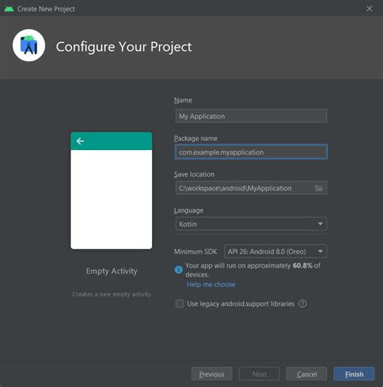Focus the Name field containing My Application
Viewport: 383px width, 387px height.
[x=251, y=116]
